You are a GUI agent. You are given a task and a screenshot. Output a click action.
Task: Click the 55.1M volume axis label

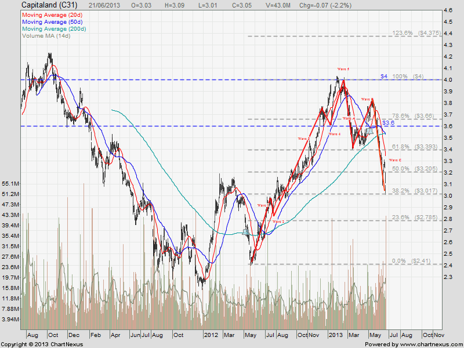pyautogui.click(x=10, y=184)
